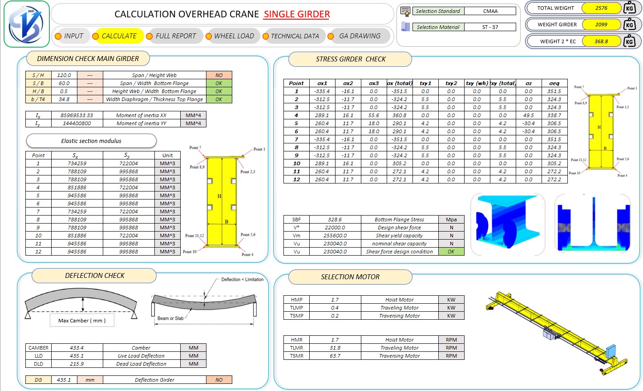The image size is (643, 391).
Task: Click the DLD dead load deflection 215.9
Action: (77, 364)
